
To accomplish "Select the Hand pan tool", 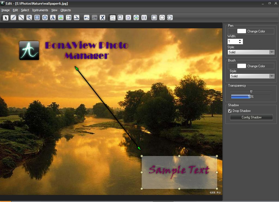I will point(128,18).
